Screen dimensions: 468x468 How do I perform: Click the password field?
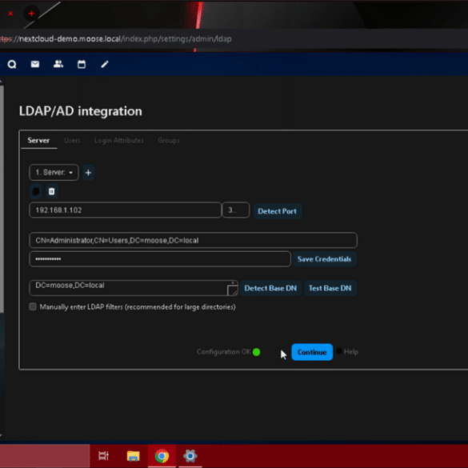[160, 259]
